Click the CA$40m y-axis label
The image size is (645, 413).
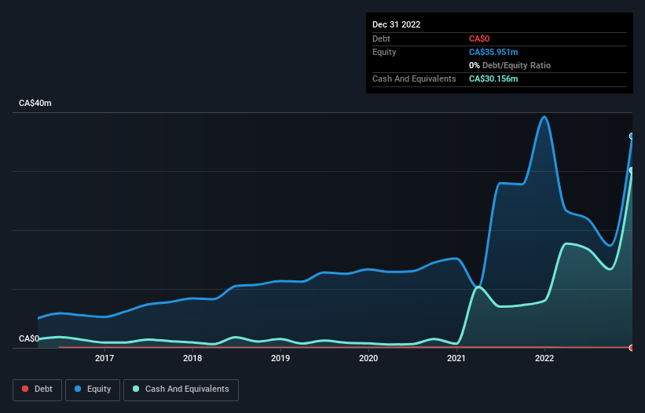click(x=35, y=103)
